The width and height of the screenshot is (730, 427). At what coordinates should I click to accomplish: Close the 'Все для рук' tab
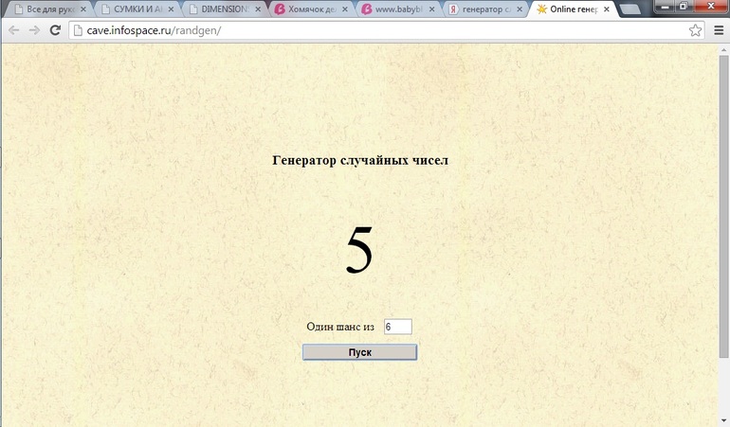pyautogui.click(x=82, y=9)
